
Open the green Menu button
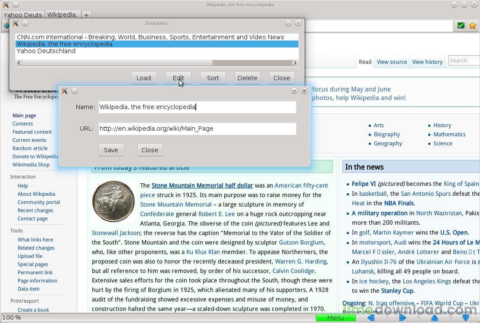336,318
